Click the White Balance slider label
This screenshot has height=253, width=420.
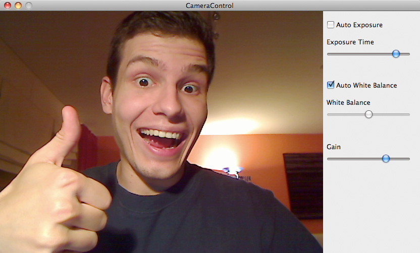point(348,102)
